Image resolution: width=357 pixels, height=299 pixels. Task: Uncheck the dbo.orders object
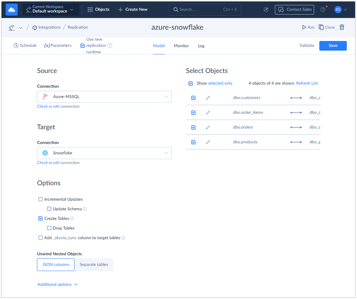pyautogui.click(x=194, y=127)
